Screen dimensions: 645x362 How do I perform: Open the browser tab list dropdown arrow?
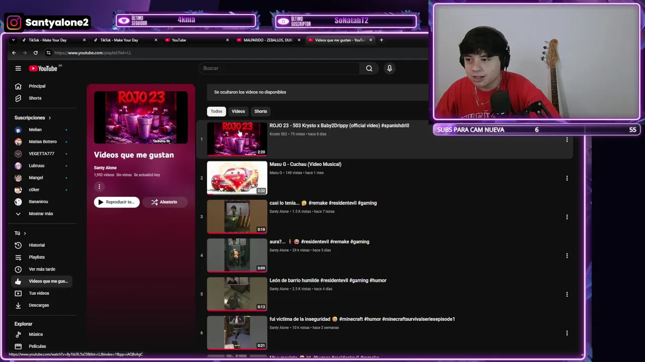(x=13, y=40)
